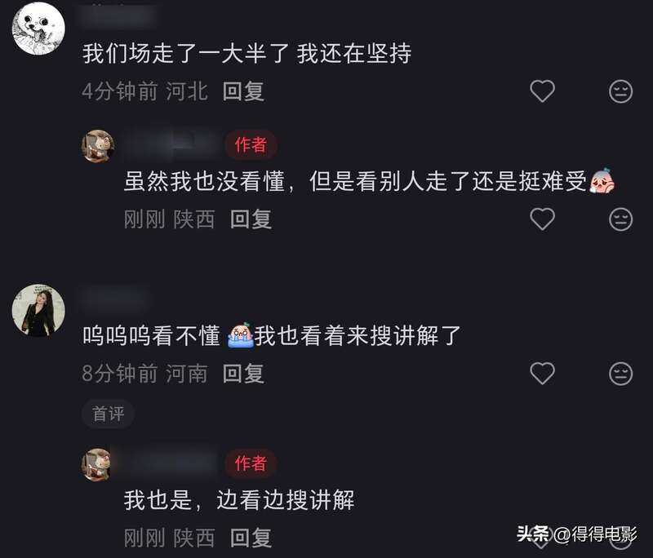Tap the 作者 badge on last reply
This screenshot has width=653, height=558.
point(251,463)
